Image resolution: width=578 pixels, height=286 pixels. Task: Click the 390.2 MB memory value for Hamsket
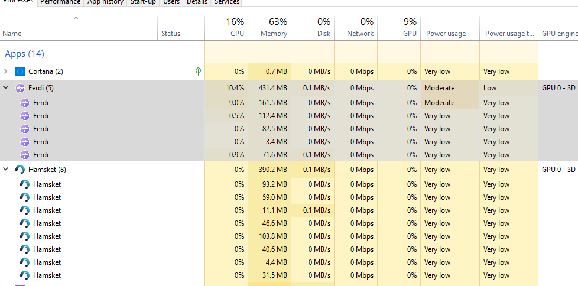(273, 170)
